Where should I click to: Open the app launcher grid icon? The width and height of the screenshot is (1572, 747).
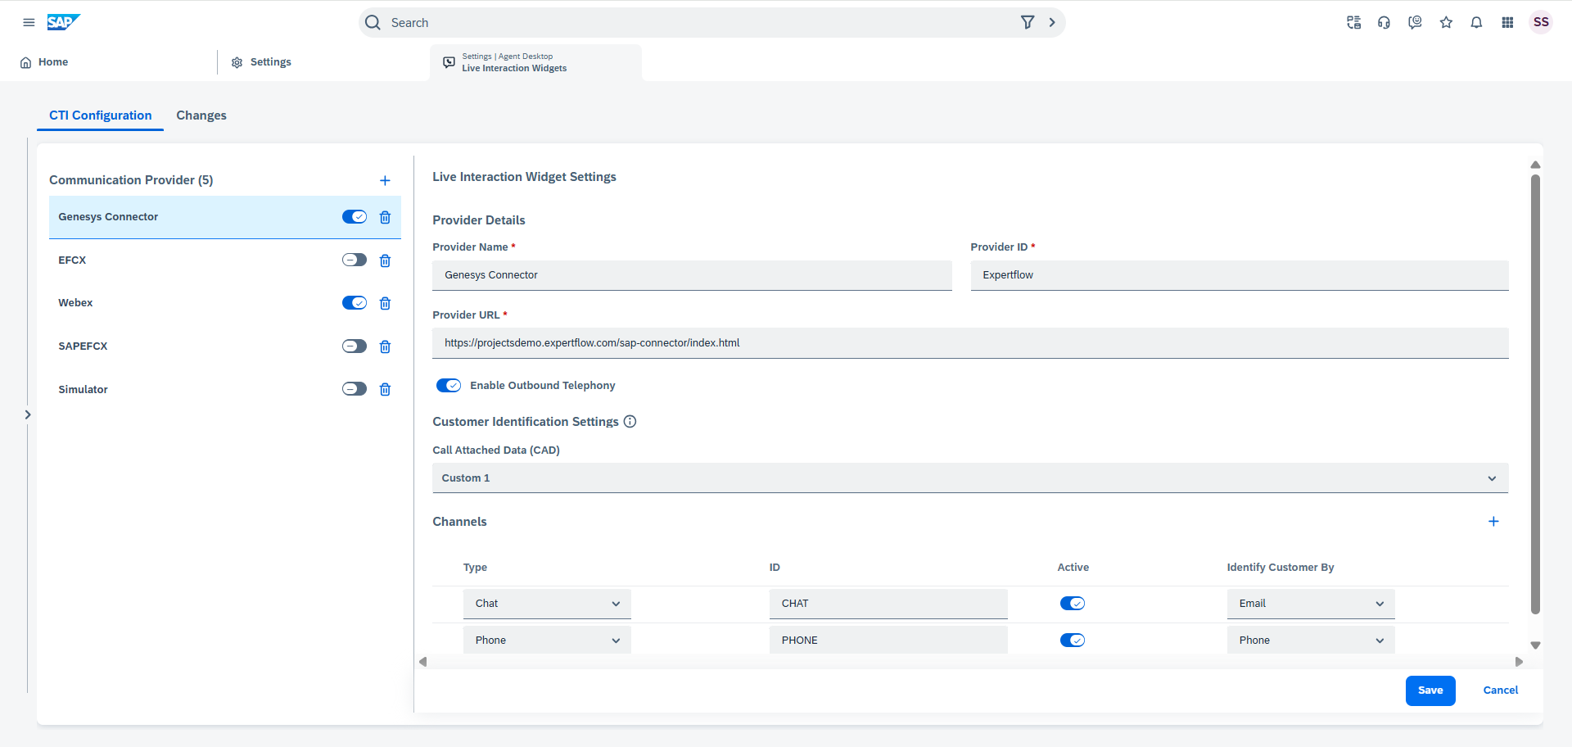1507,23
